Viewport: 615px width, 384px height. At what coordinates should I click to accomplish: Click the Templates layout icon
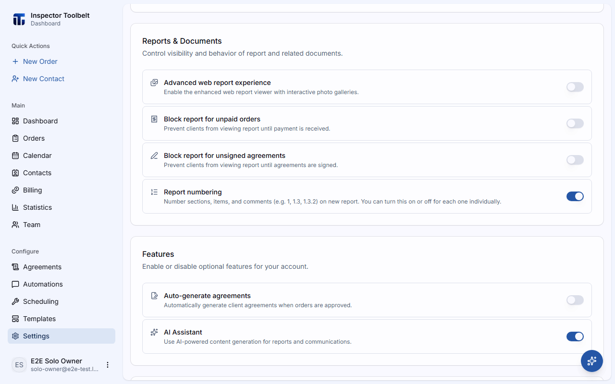pyautogui.click(x=15, y=319)
